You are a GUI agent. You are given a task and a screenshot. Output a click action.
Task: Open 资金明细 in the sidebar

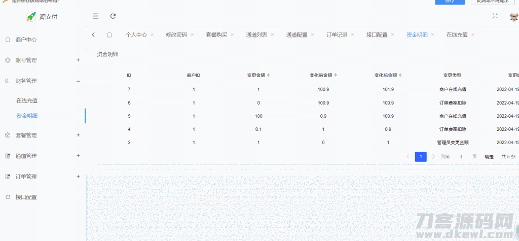[x=27, y=116]
